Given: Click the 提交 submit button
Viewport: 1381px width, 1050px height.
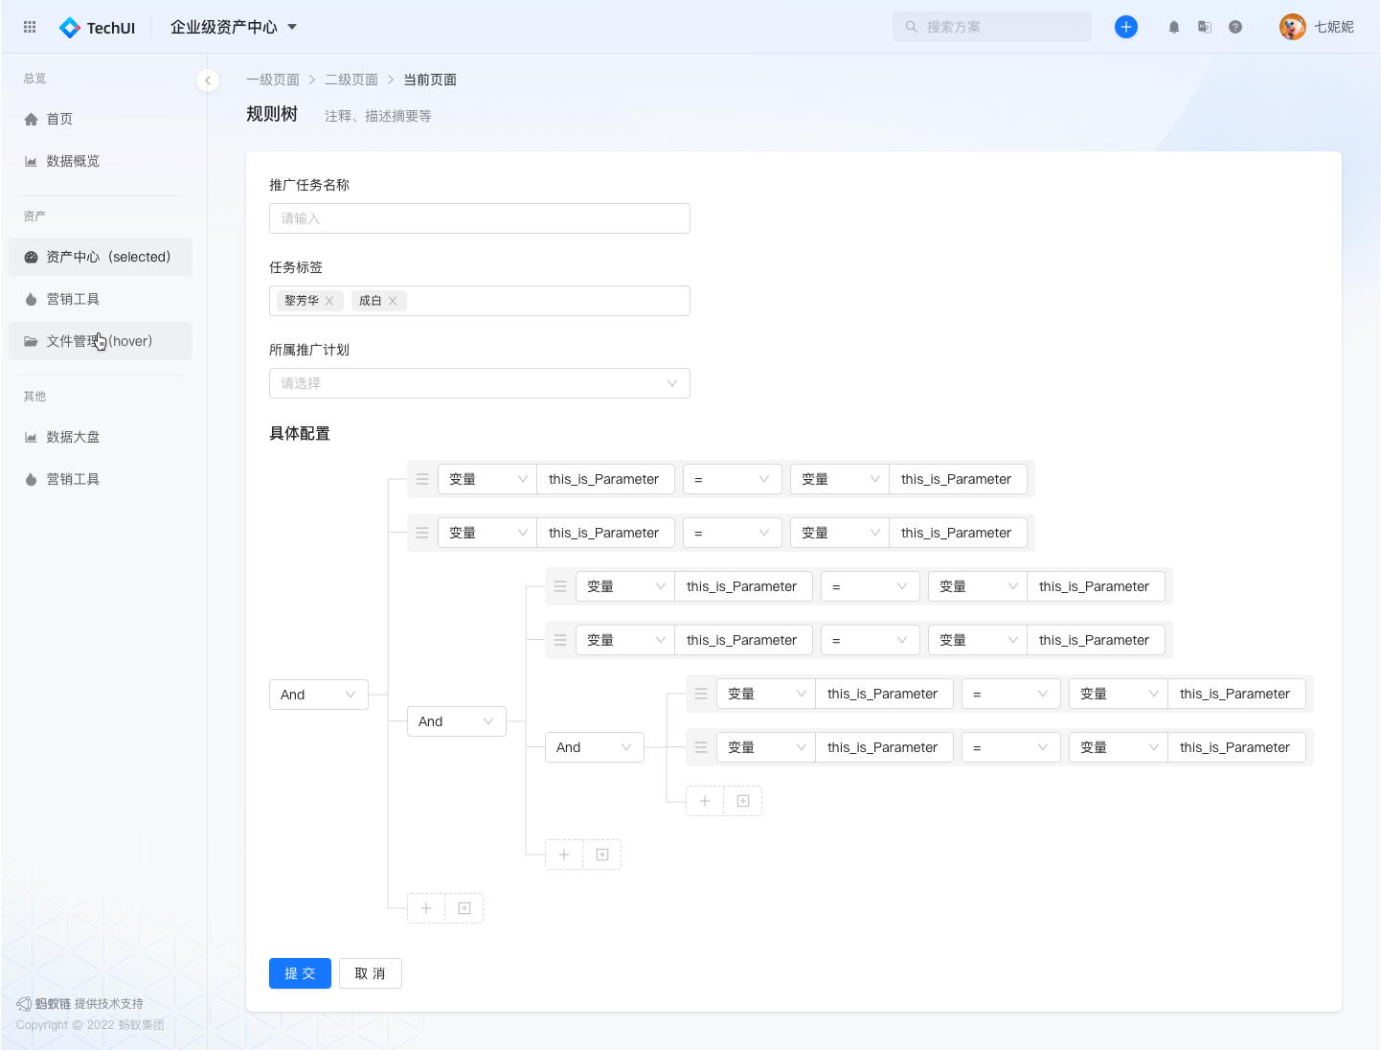Looking at the screenshot, I should pos(300,973).
